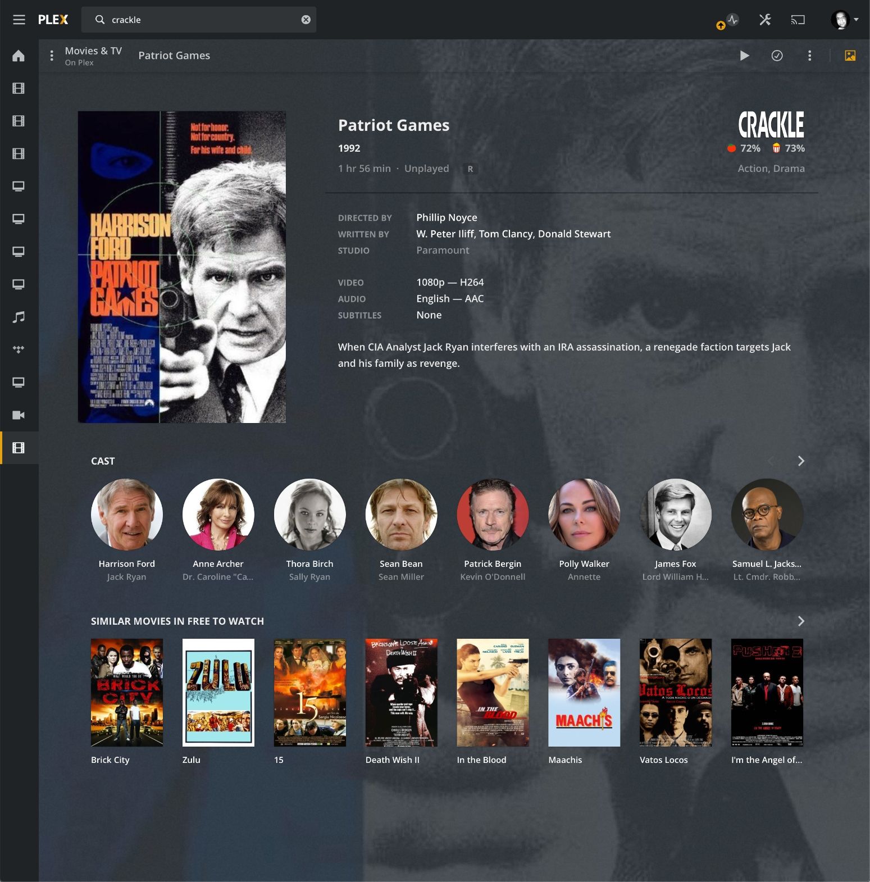
Task: Select the active Movies & TV sidebar icon
Action: point(19,448)
